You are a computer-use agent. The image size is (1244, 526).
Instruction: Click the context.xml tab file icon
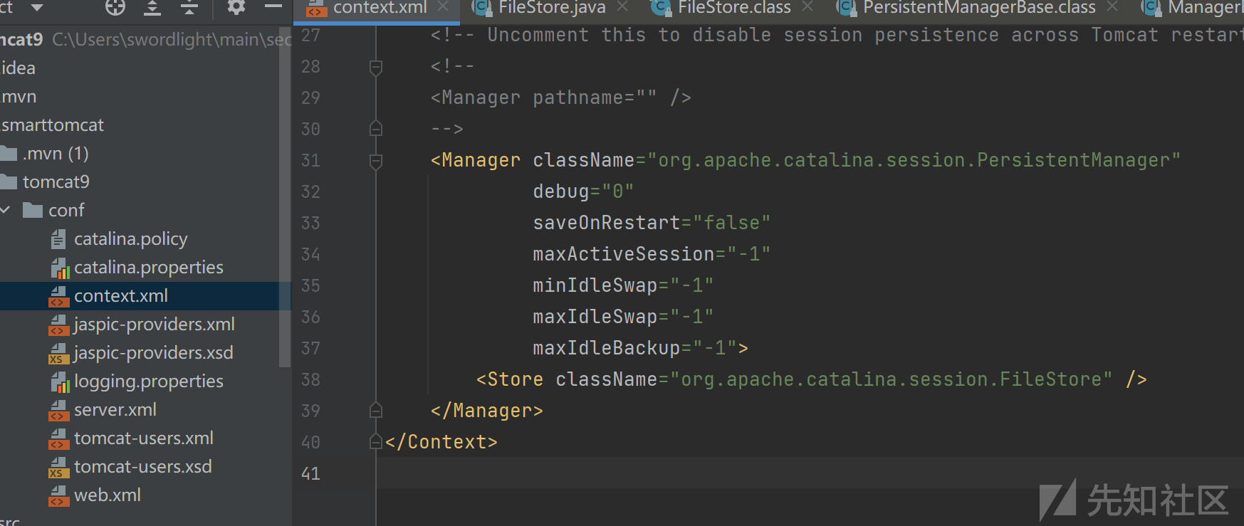tap(316, 8)
